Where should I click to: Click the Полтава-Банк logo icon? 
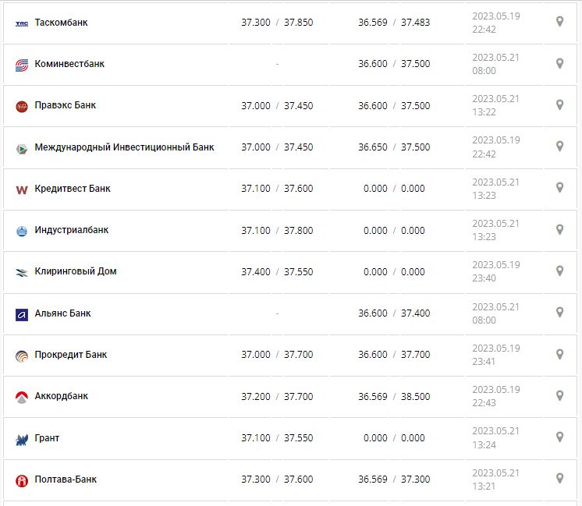tap(22, 480)
